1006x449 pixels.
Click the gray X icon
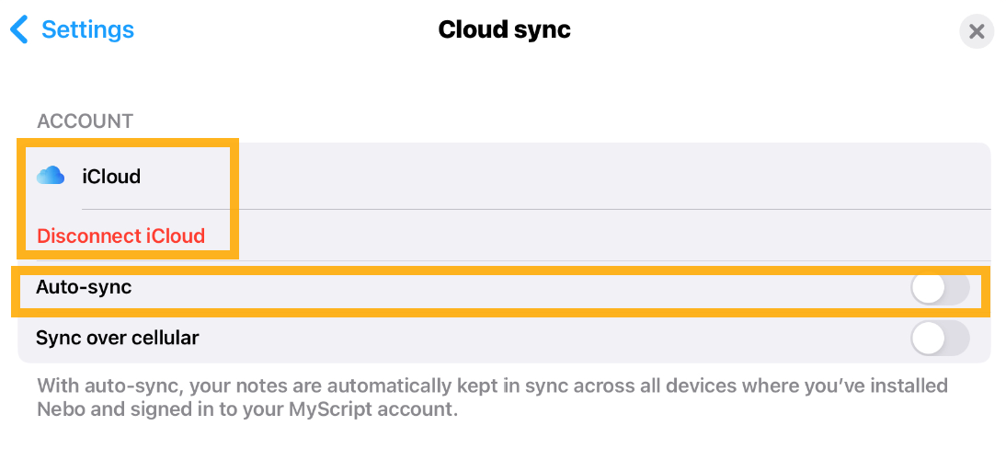point(977,32)
